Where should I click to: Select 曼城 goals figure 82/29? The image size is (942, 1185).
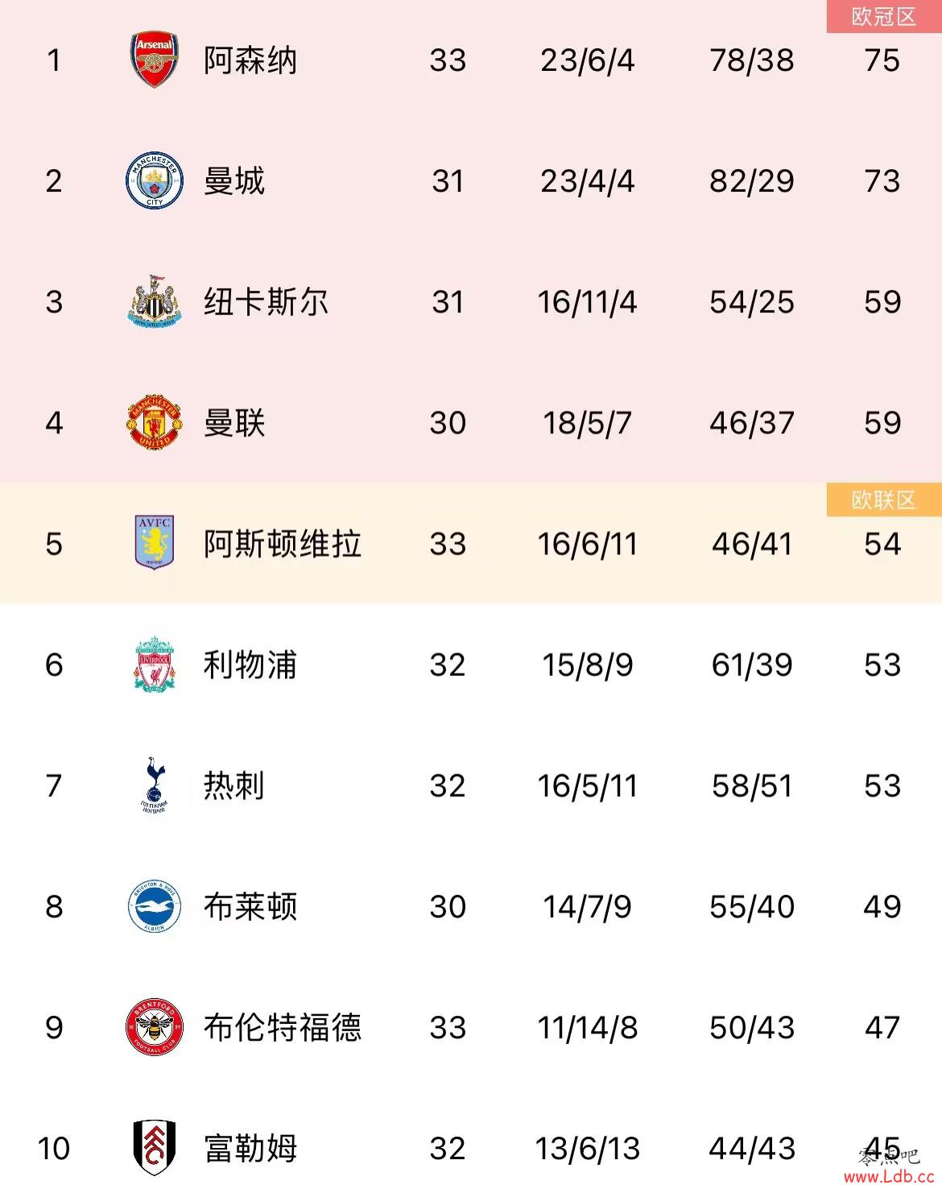(752, 181)
